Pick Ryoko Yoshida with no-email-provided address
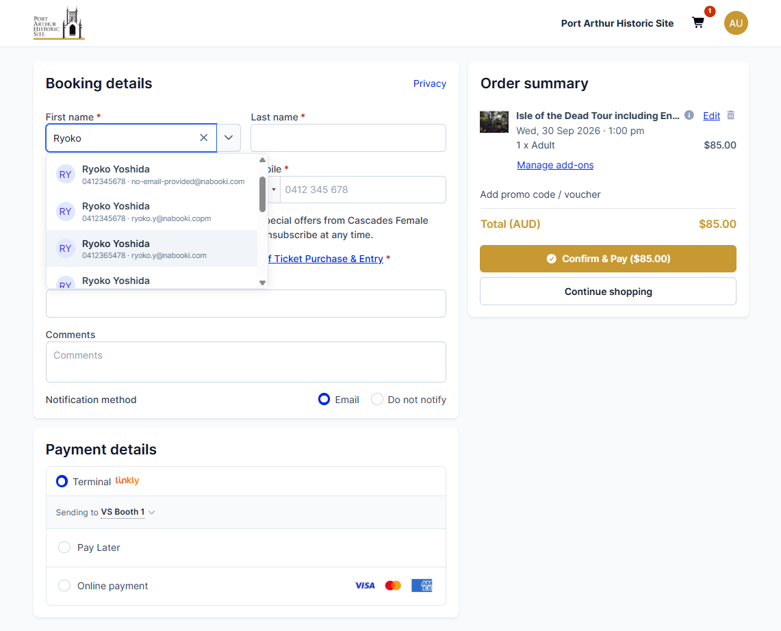This screenshot has height=631, width=781. [x=152, y=175]
